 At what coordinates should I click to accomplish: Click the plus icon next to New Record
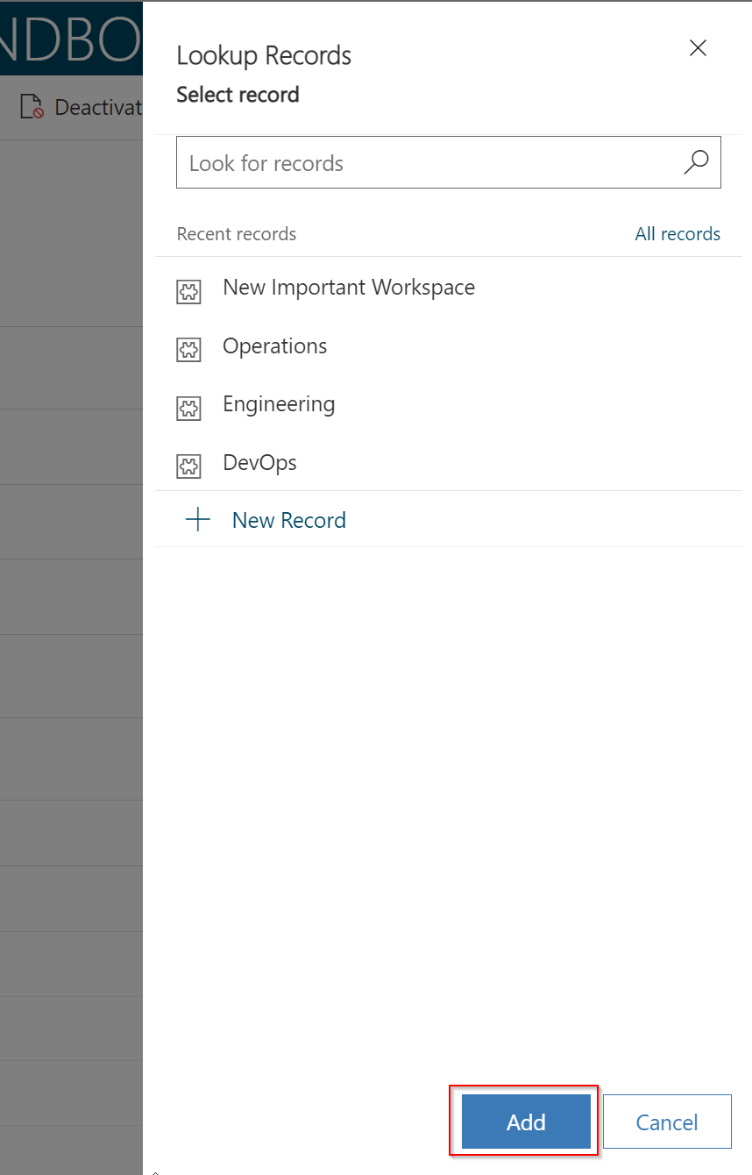(x=199, y=519)
